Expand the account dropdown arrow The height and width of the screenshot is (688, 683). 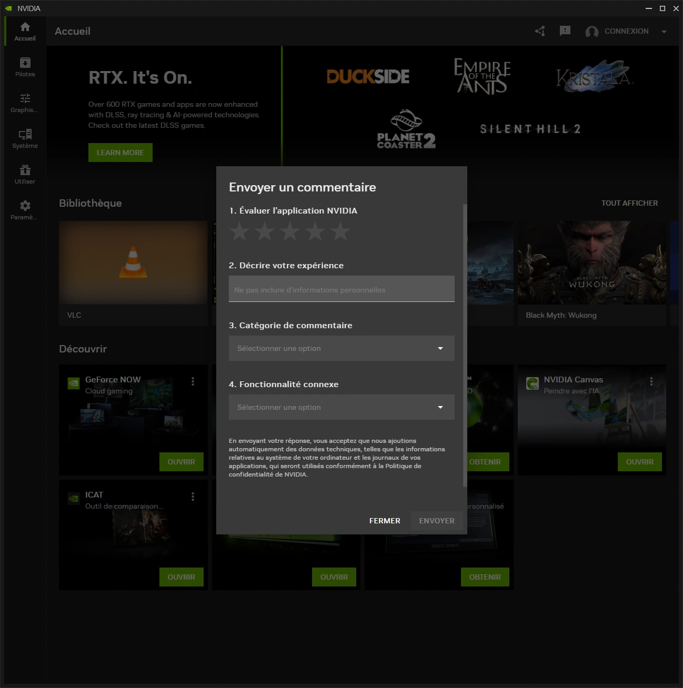(x=664, y=32)
